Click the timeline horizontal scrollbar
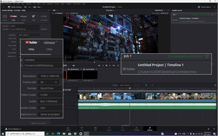This screenshot has width=218, height=136. [x=125, y=125]
